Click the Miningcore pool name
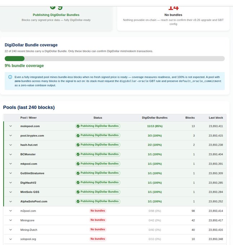233x245 pixels. click(27, 220)
